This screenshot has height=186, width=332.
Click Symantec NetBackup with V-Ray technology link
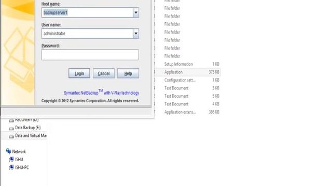point(101,92)
